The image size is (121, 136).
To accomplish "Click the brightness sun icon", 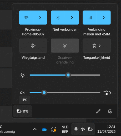I will pos(23,75).
